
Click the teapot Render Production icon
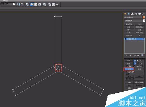(x=58, y=4)
